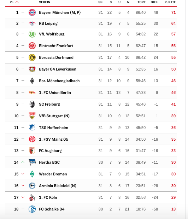Click the Werder Bremen diamond logo
Image resolution: width=188 pixels, height=219 pixels.
pyautogui.click(x=32, y=174)
